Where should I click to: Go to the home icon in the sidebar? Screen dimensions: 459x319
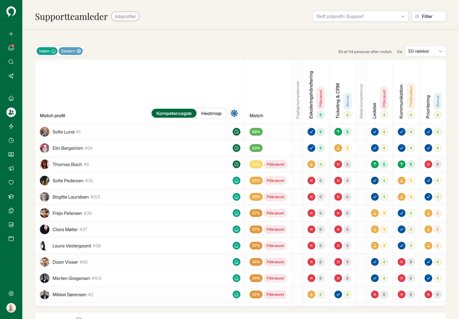coord(11,98)
